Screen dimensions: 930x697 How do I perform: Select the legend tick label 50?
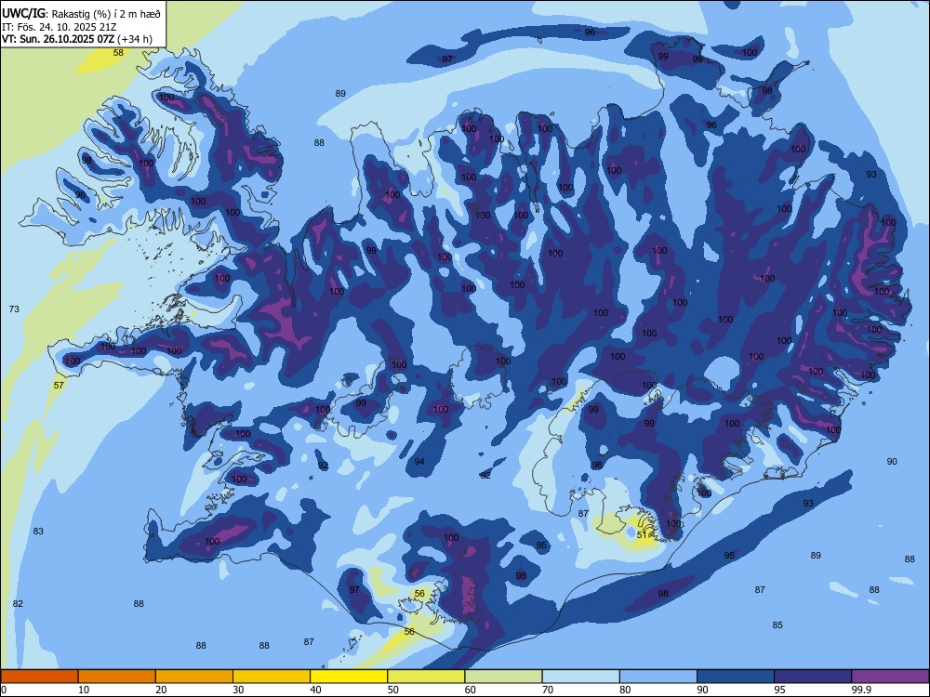coord(392,690)
